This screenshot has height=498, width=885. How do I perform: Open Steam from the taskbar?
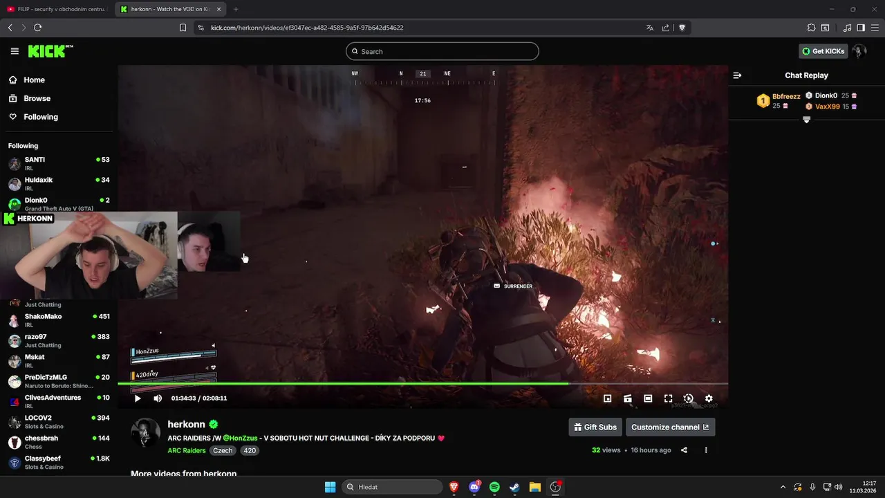click(514, 487)
